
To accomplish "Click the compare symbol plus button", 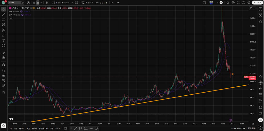I will (28, 3).
